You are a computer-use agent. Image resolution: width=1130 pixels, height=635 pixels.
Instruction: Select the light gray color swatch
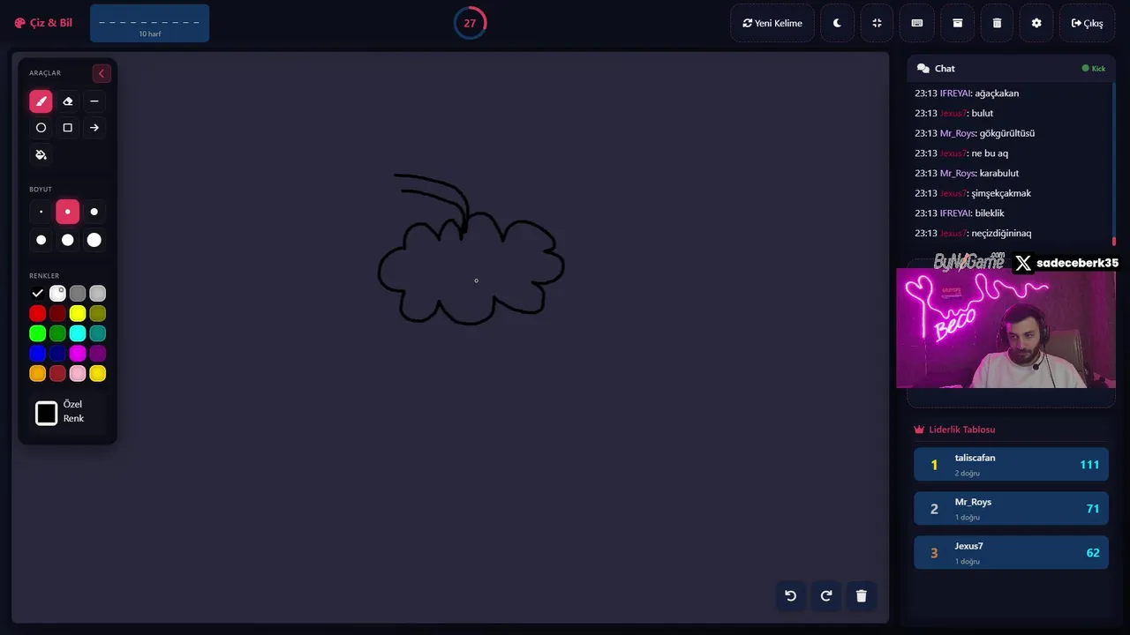(98, 294)
